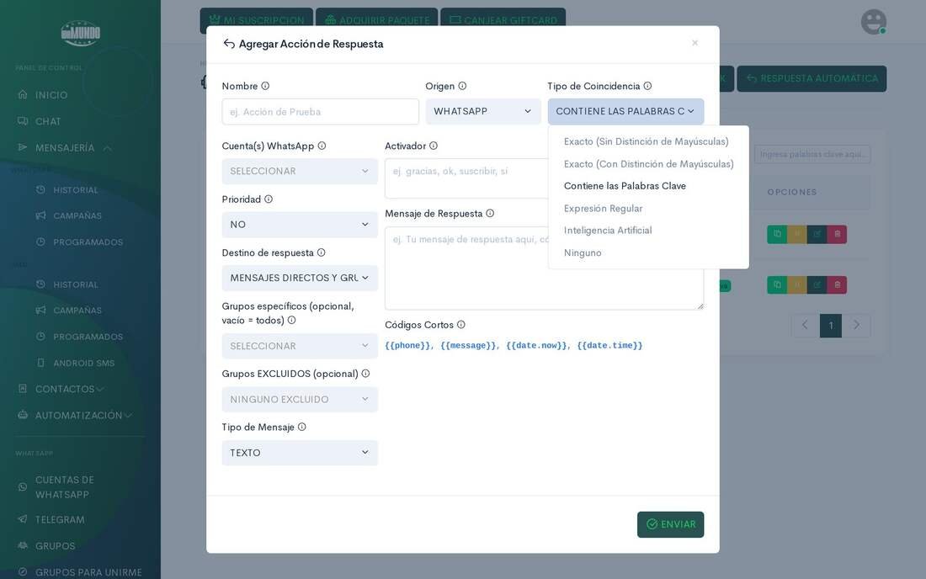
Task: Click the {{message}} short code
Action: [468, 345]
